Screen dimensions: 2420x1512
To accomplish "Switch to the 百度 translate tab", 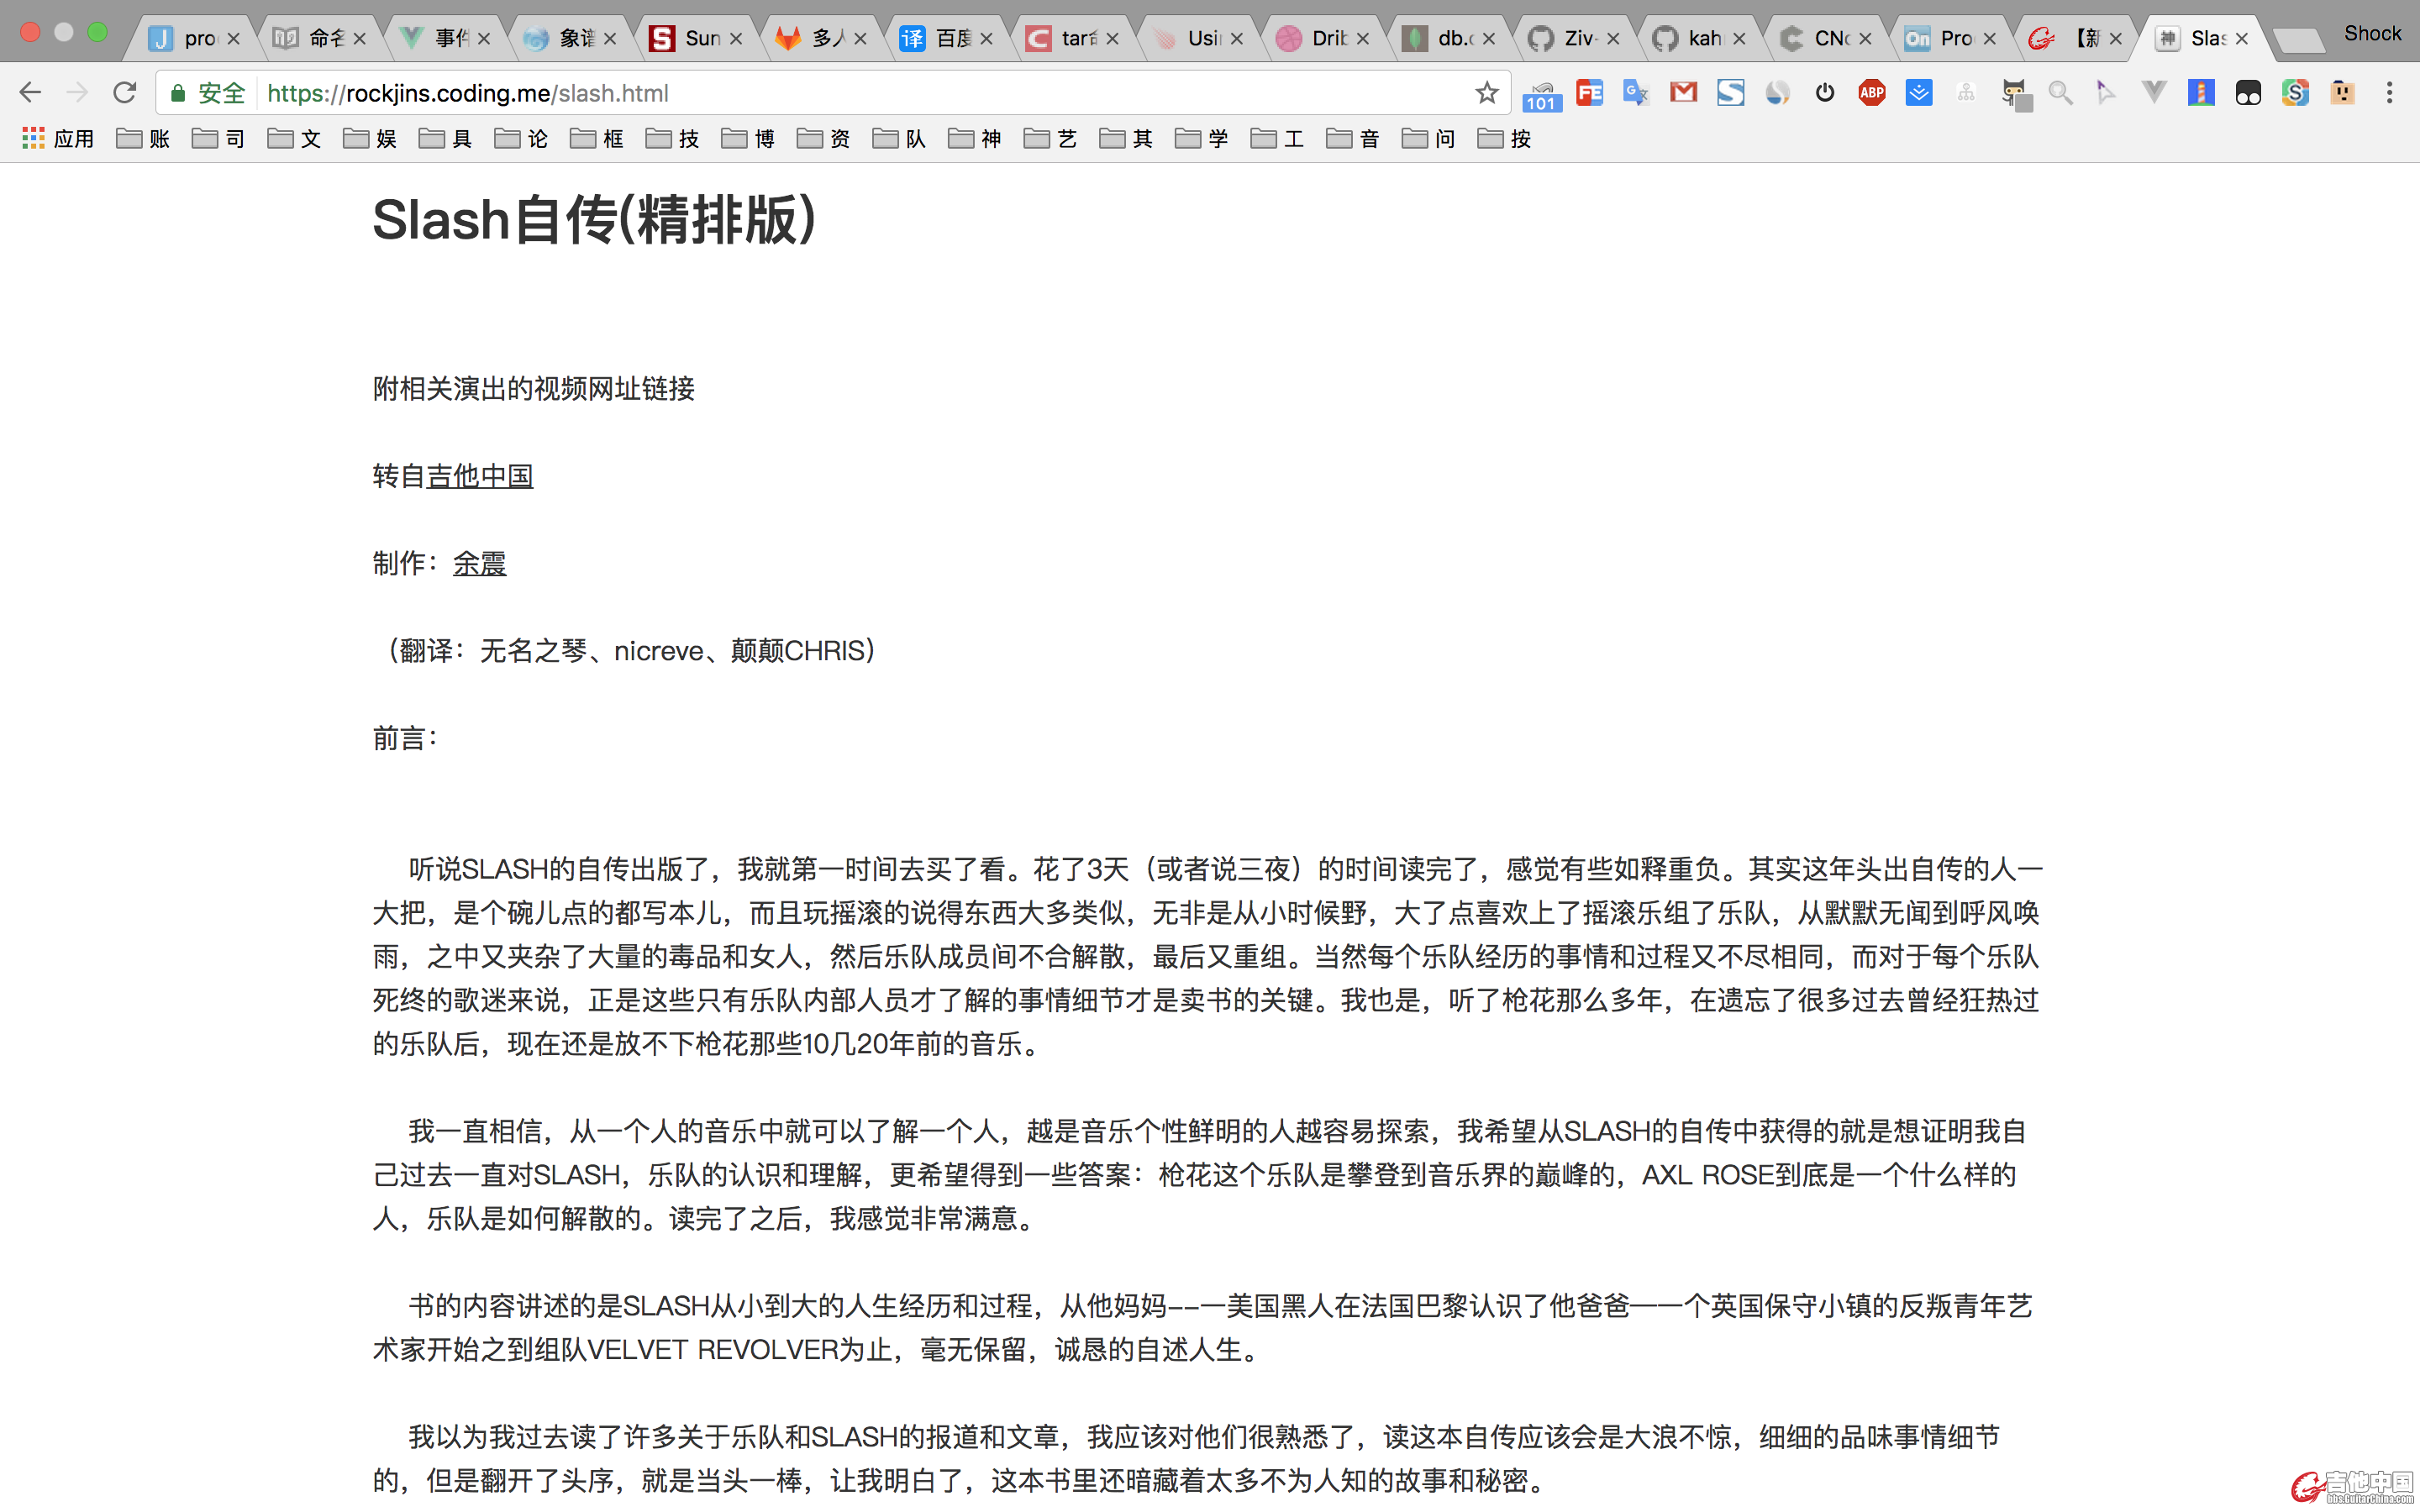I will pos(943,38).
